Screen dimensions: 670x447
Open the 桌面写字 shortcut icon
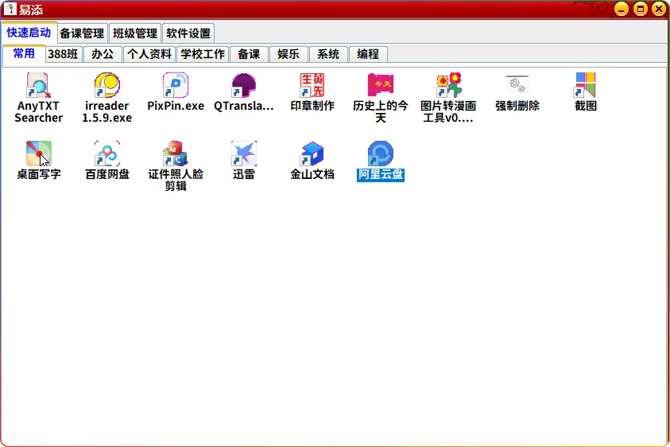coord(38,154)
